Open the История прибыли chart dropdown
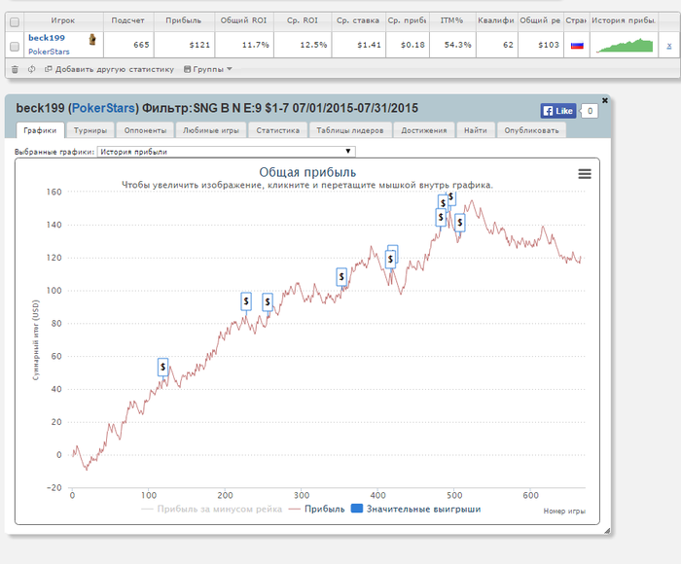This screenshot has height=564, width=681. (226, 152)
